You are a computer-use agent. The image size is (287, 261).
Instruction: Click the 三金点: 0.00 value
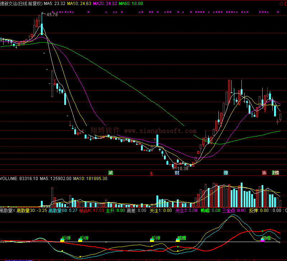tap(234, 211)
